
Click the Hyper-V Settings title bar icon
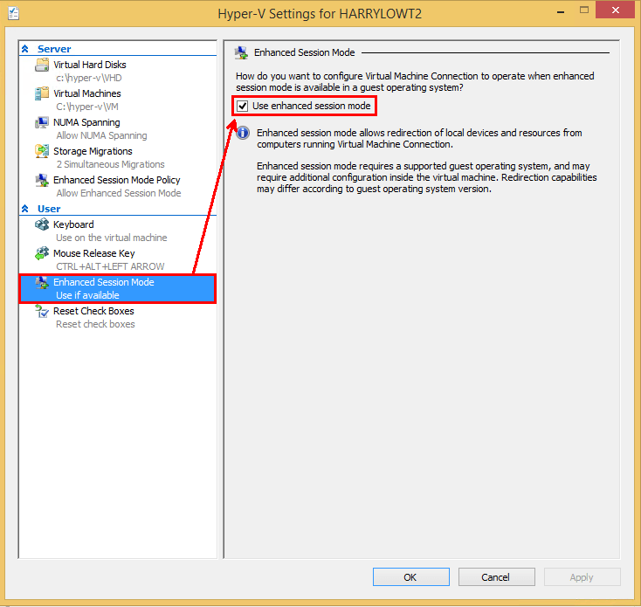(13, 13)
